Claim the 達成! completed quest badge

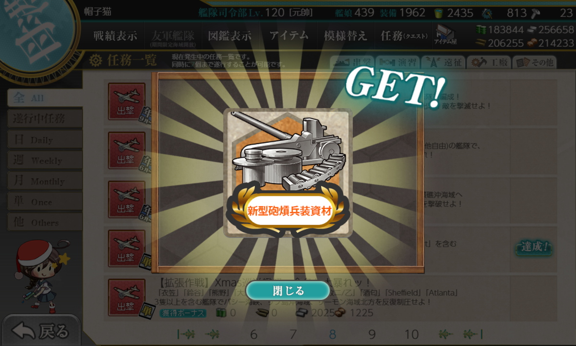[534, 247]
